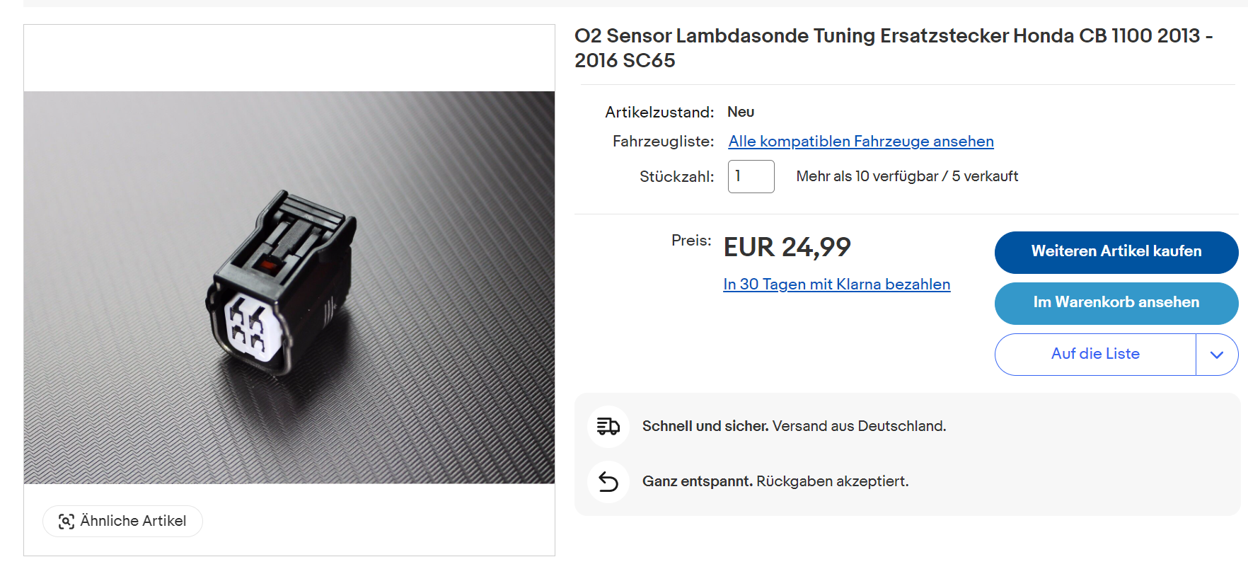
Task: Add item via Auf die Liste button
Action: (1094, 355)
